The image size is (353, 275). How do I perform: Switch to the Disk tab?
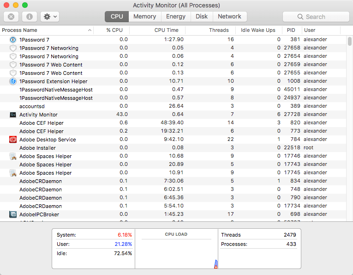[x=202, y=17]
